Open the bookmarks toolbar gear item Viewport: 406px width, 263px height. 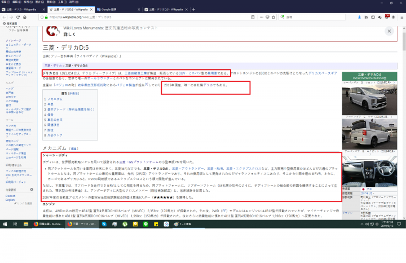10,23
